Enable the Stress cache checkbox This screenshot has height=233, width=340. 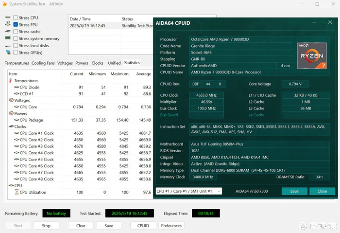15,32
